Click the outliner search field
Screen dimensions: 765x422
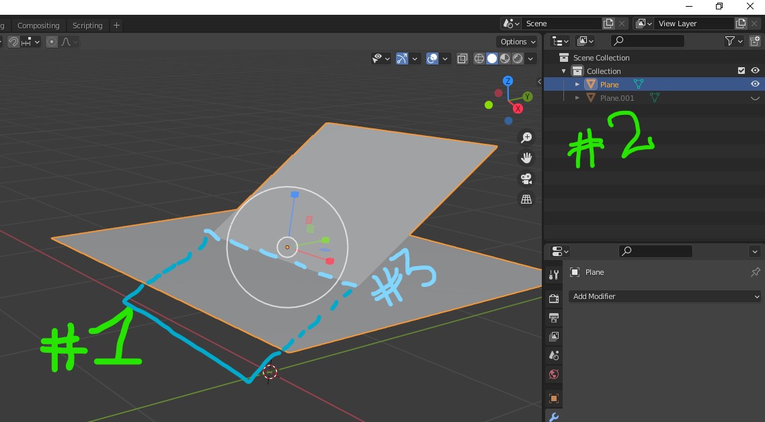click(x=647, y=41)
